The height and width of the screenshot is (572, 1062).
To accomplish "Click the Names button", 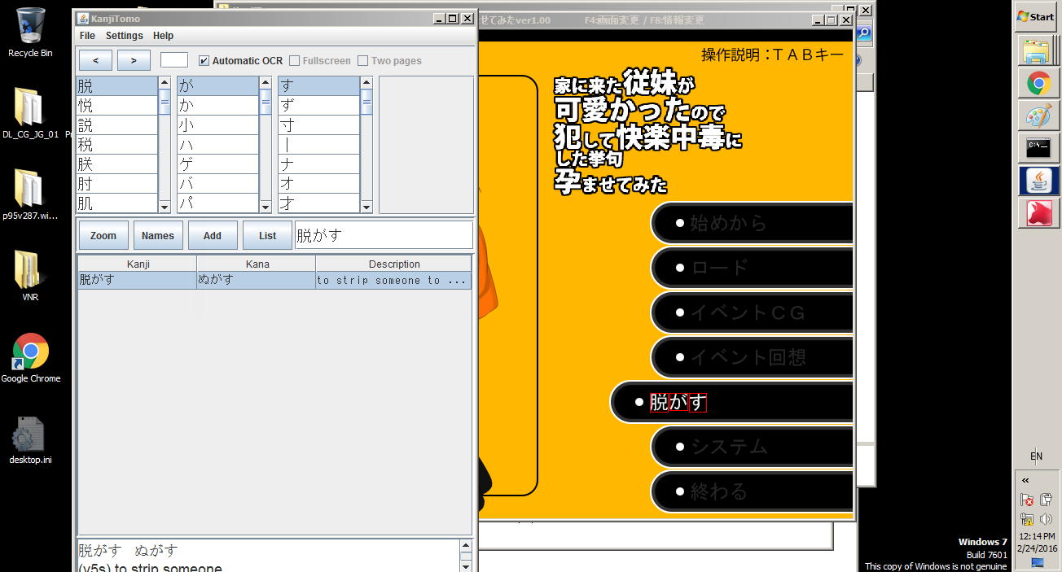I will pyautogui.click(x=158, y=236).
